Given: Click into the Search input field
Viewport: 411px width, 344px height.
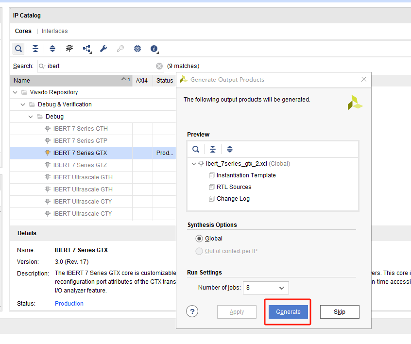Looking at the screenshot, I should (x=101, y=66).
